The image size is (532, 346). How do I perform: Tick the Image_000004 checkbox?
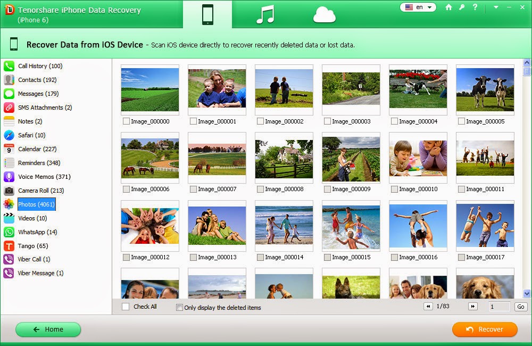[394, 121]
